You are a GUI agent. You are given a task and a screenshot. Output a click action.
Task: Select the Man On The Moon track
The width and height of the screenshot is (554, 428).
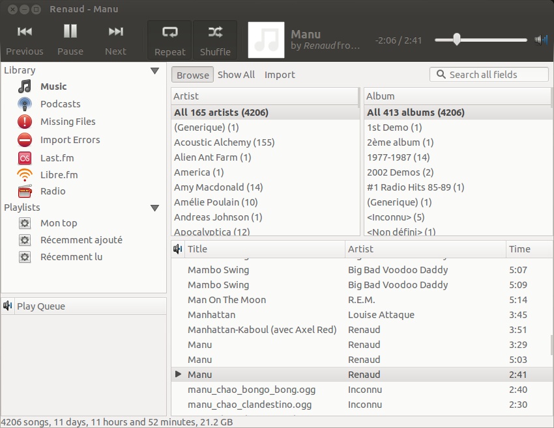pyautogui.click(x=361, y=300)
